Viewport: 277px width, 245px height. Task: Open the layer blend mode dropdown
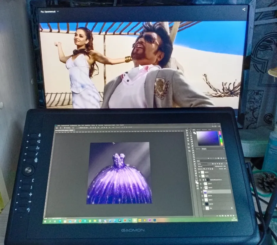point(206,166)
